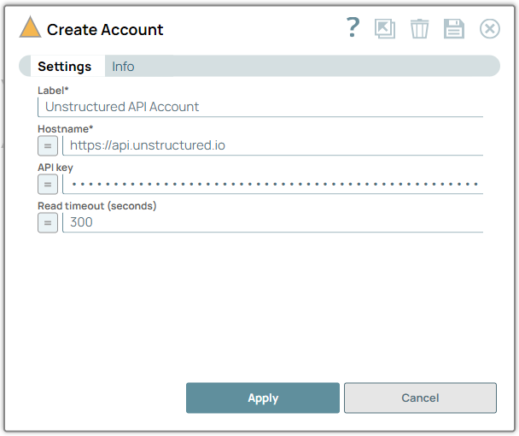
Task: Click the Cancel button
Action: coord(420,398)
